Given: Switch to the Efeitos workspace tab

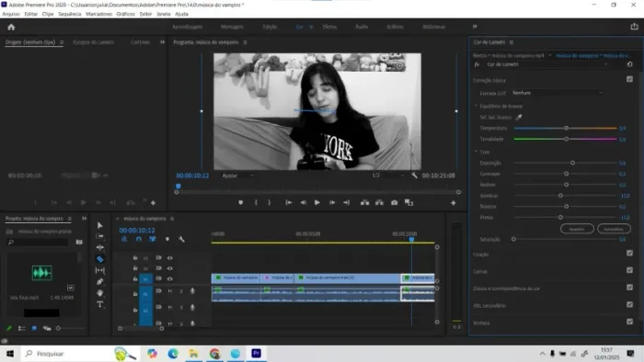Looking at the screenshot, I should tap(329, 27).
